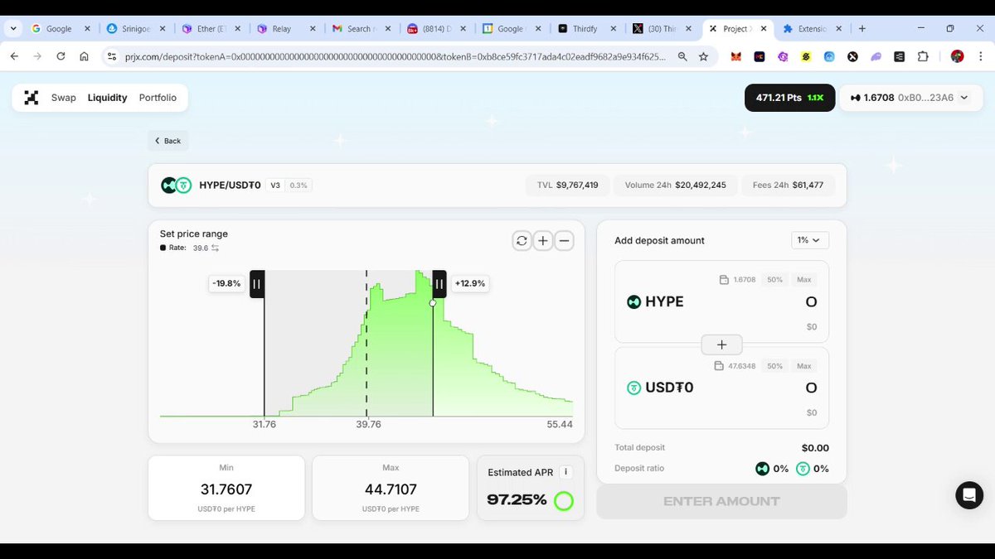
Task: Zoom in on the price range chart
Action: [x=543, y=241]
